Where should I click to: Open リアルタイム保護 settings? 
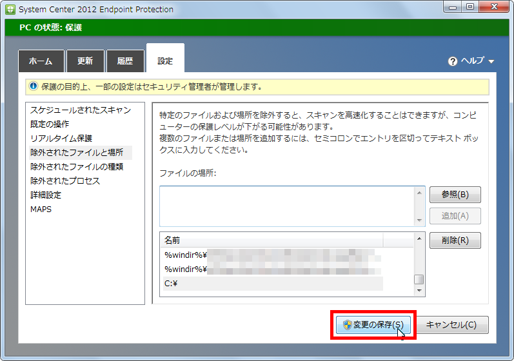(x=61, y=138)
